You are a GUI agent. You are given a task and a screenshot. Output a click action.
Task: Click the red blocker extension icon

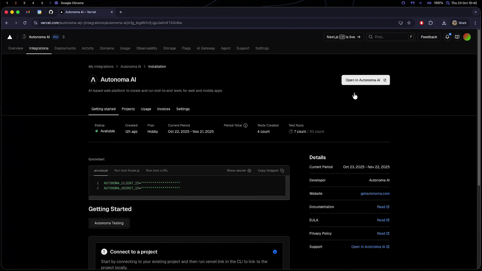[x=421, y=23]
